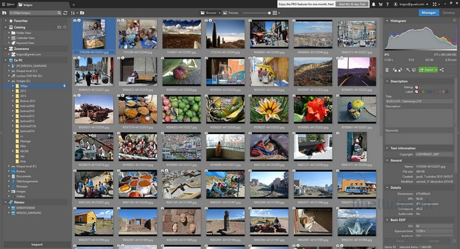
Task: Clear the photo Rating
Action: pyautogui.click(x=417, y=87)
